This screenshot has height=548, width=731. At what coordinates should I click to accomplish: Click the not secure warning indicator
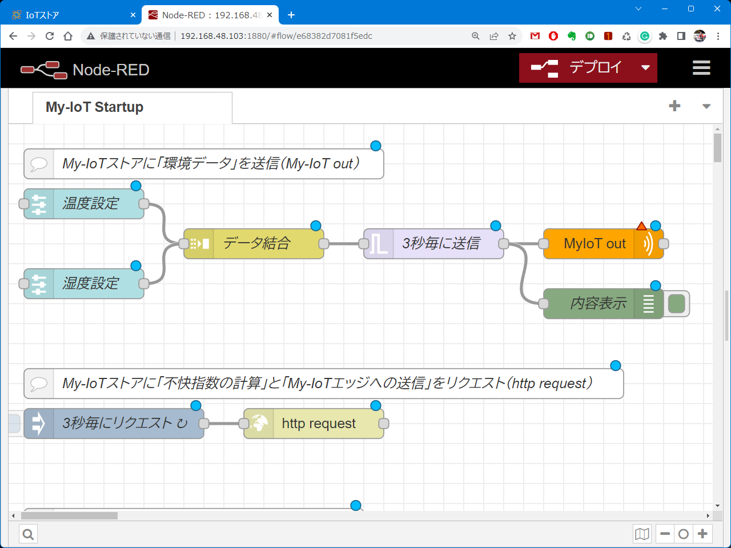(129, 36)
